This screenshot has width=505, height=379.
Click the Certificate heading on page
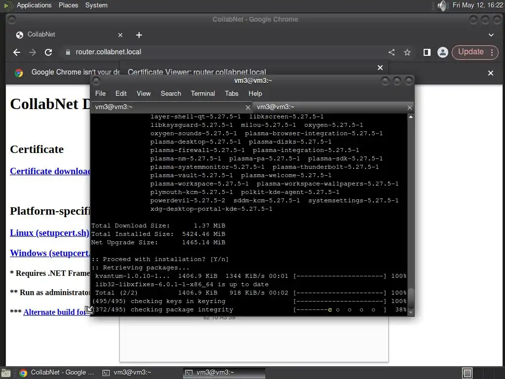pyautogui.click(x=36, y=149)
